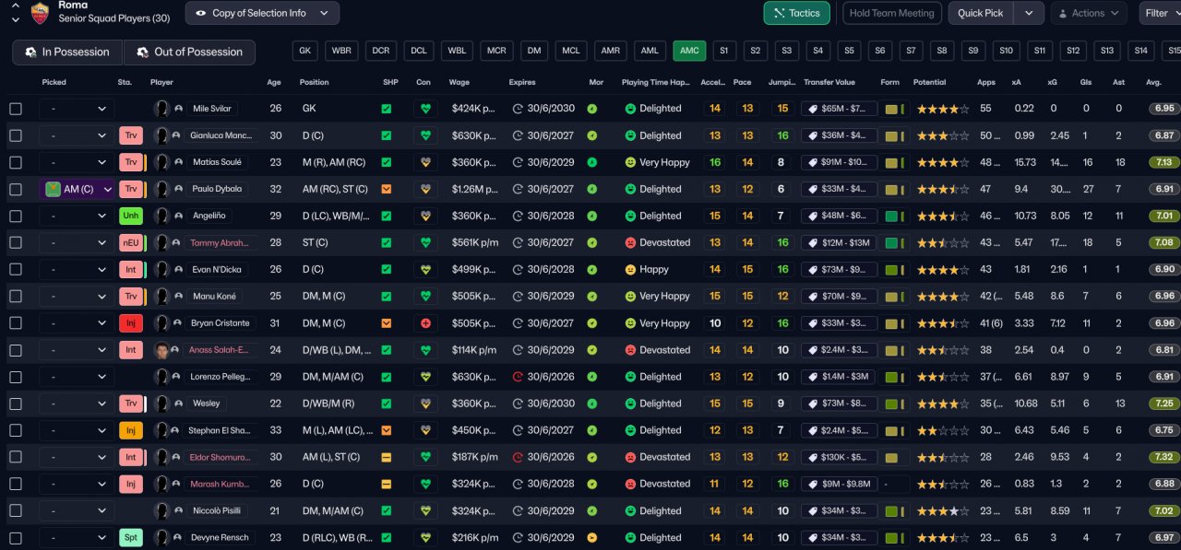Click the Hold Team Meeting button
Image resolution: width=1181 pixels, height=550 pixels.
pyautogui.click(x=892, y=13)
